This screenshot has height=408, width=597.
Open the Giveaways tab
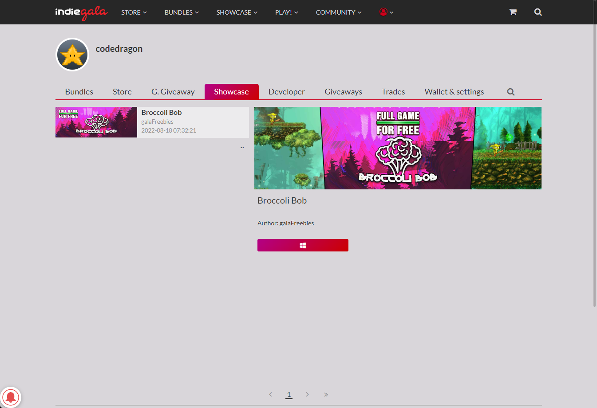pos(343,92)
